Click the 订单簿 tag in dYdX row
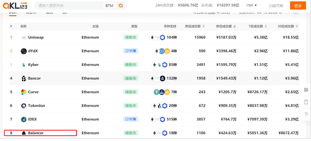 pos(131,51)
